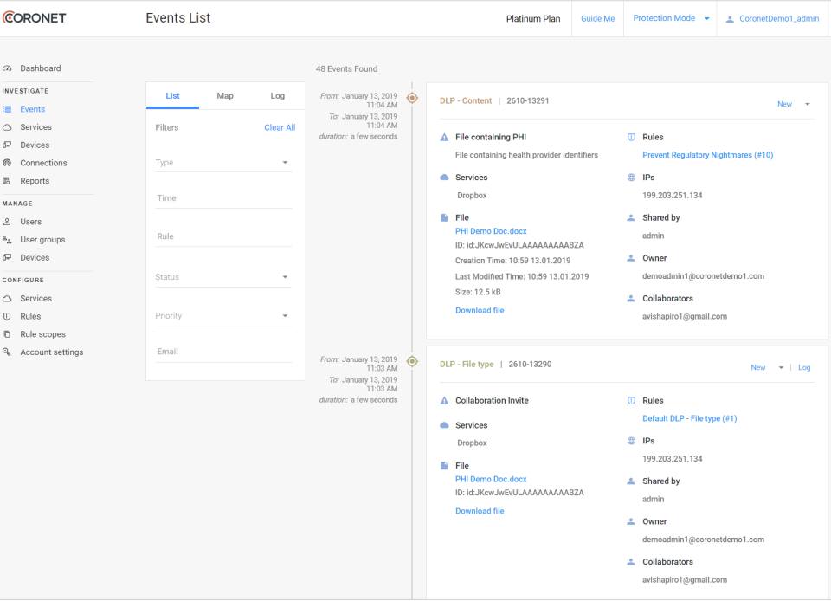Image resolution: width=831 pixels, height=601 pixels.
Task: Click the Connections wifi icon
Action: 7,163
